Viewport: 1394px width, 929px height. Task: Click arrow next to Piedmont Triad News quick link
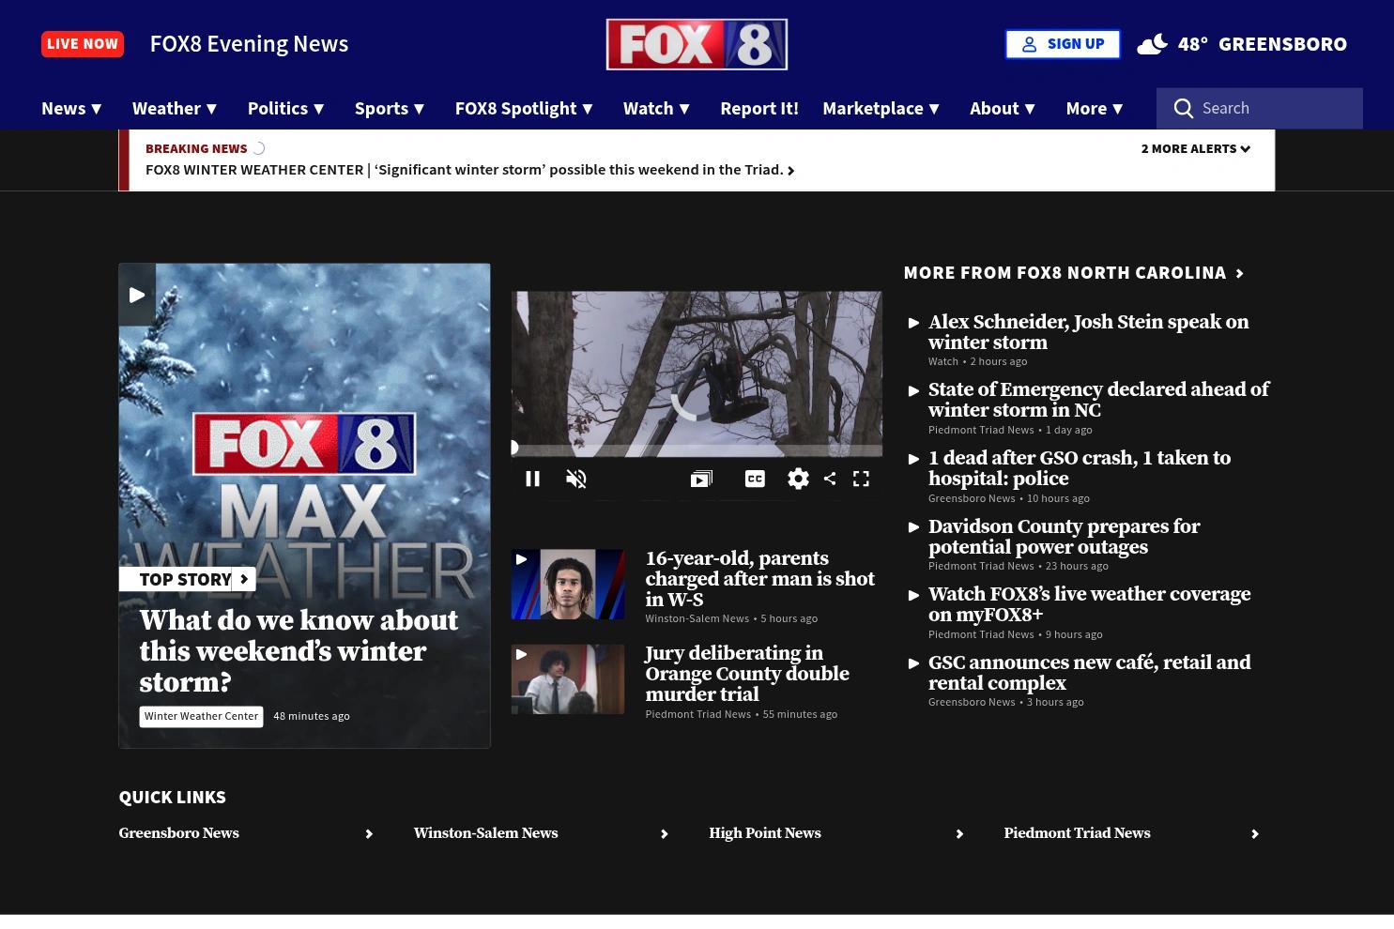(1255, 834)
